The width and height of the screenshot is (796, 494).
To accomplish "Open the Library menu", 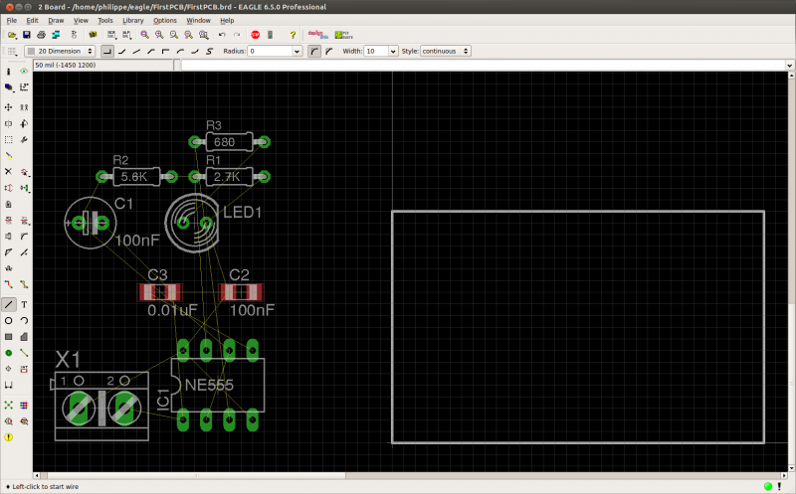I will 133,20.
